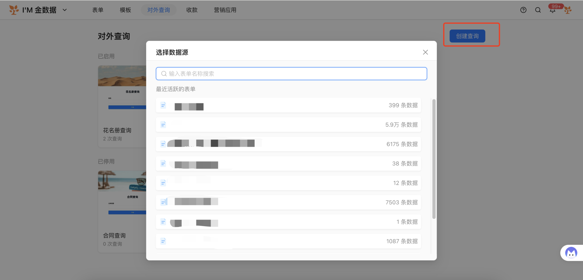Click the document icon in the 6175 条数据 row
The height and width of the screenshot is (280, 583).
point(163,144)
